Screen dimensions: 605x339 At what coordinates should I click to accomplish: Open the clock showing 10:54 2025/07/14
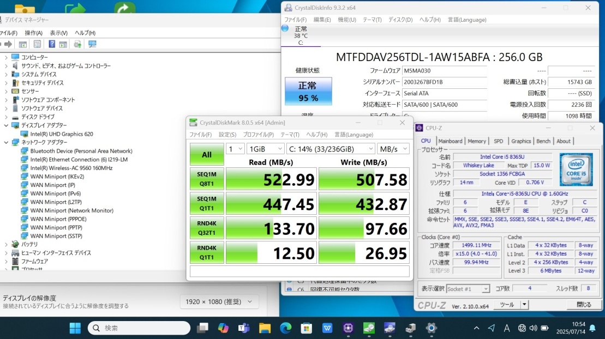[x=571, y=328]
